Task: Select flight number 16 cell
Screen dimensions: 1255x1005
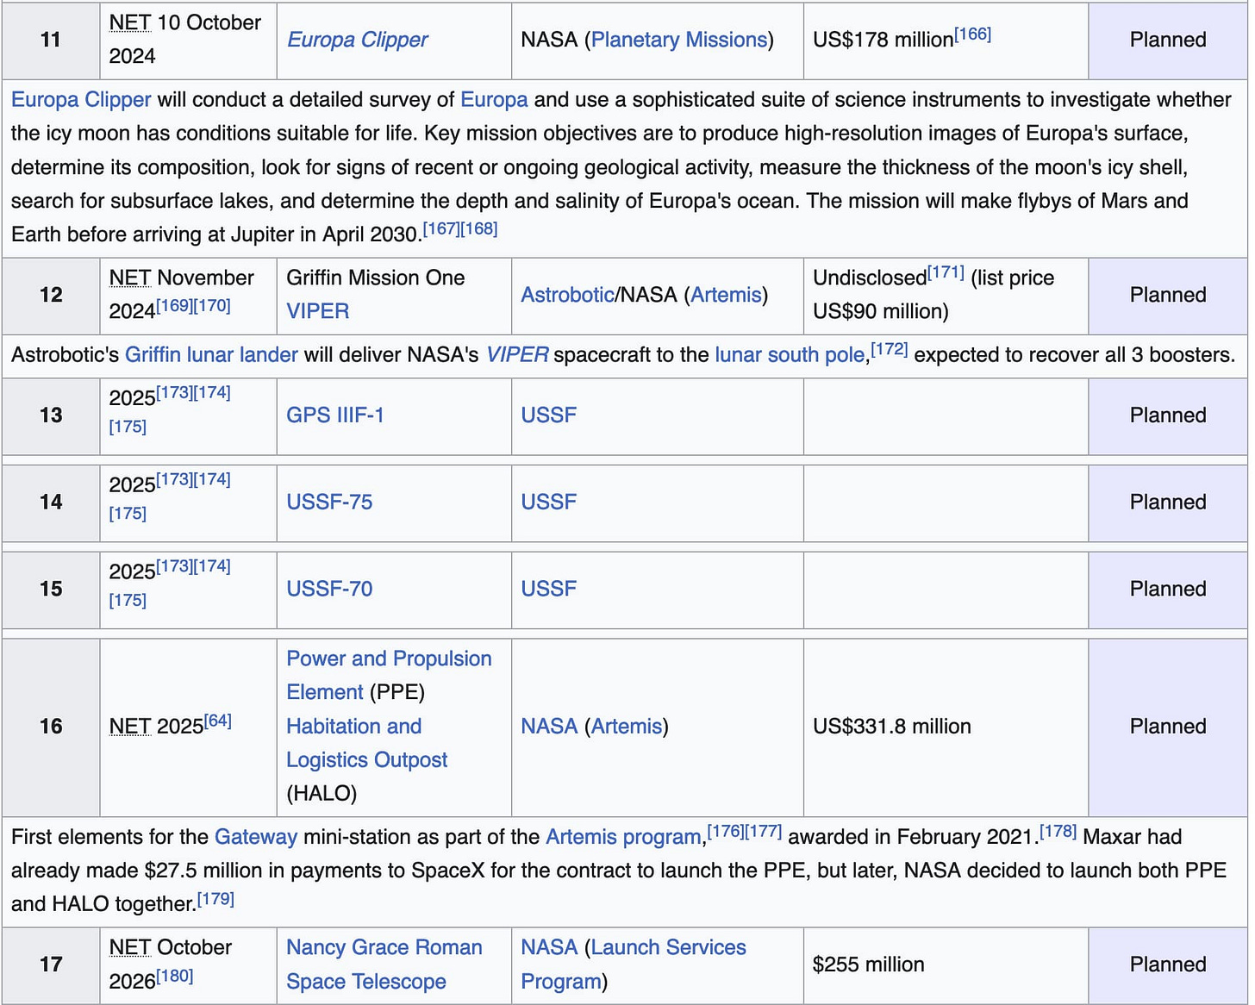Action: coord(51,727)
